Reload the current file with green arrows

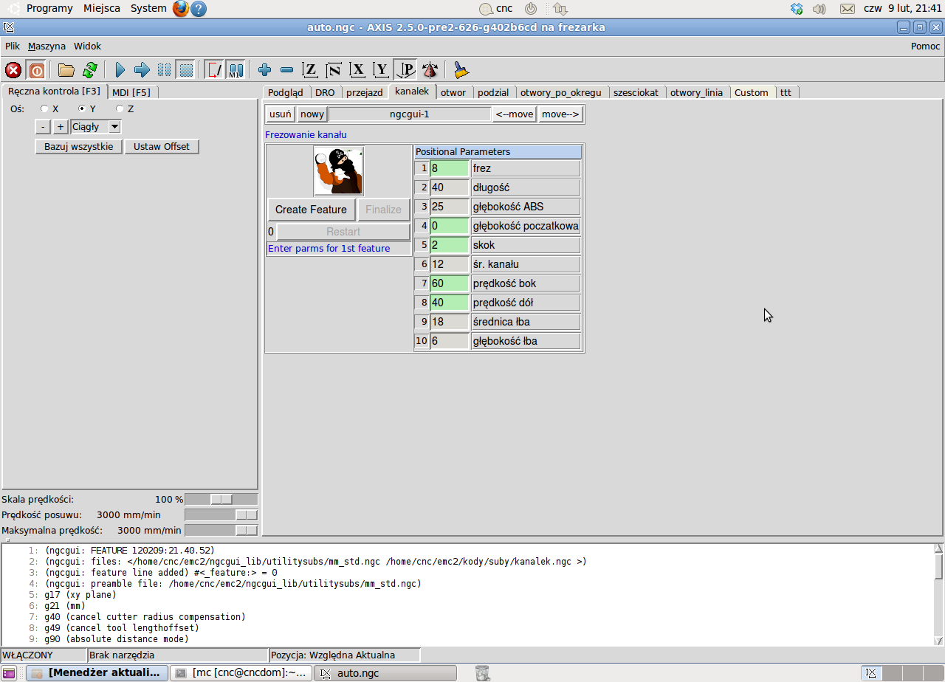point(90,70)
